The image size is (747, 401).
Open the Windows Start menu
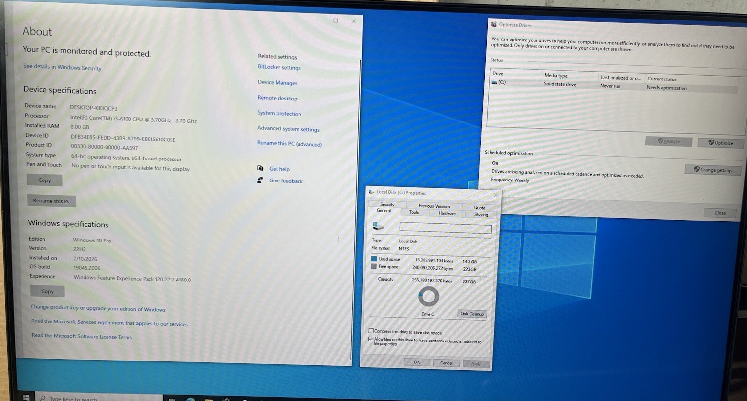tap(26, 398)
